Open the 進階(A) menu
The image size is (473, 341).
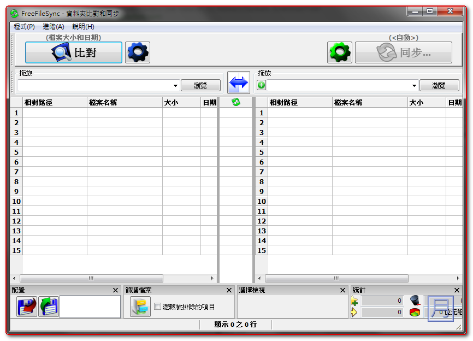[53, 27]
